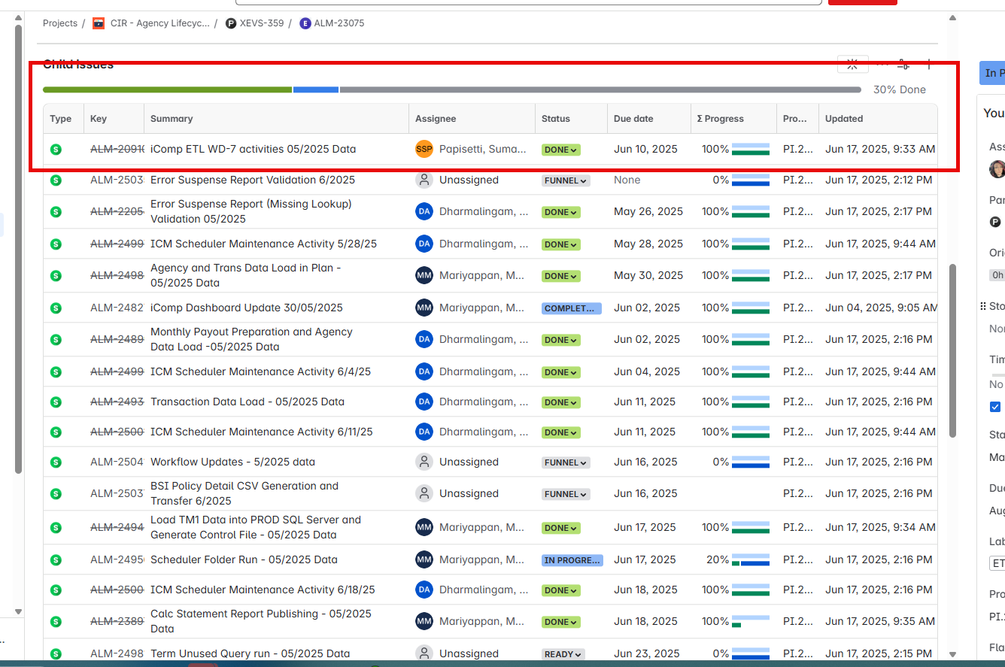Open XEVS-359 breadcrumb link
Viewport: 1005px width, 667px height.
pos(261,23)
